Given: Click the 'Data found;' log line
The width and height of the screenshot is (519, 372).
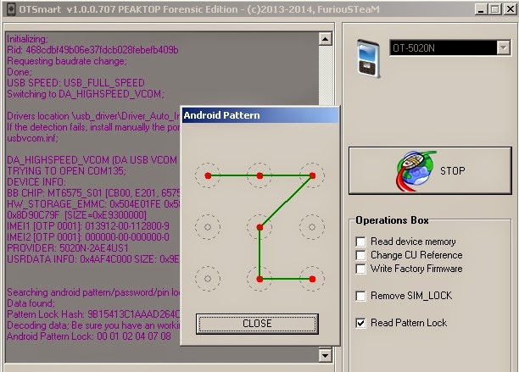Looking at the screenshot, I should point(31,303).
